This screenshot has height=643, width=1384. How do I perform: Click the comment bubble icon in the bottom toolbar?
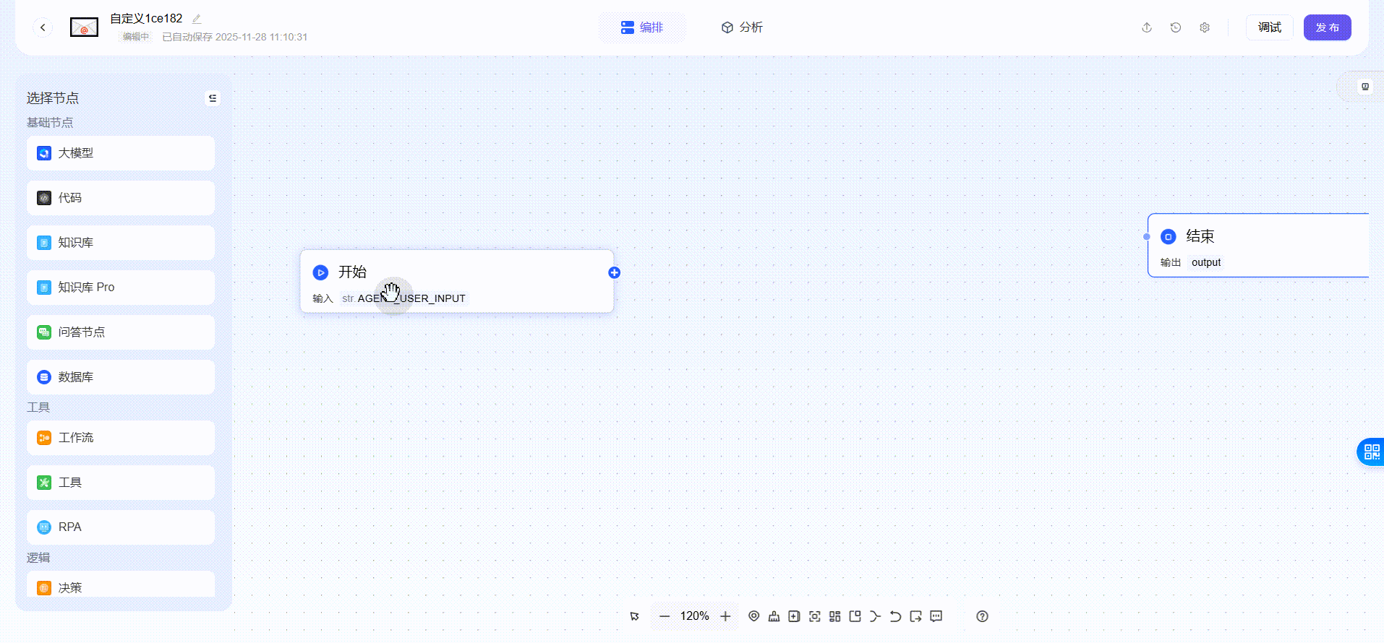(x=936, y=616)
